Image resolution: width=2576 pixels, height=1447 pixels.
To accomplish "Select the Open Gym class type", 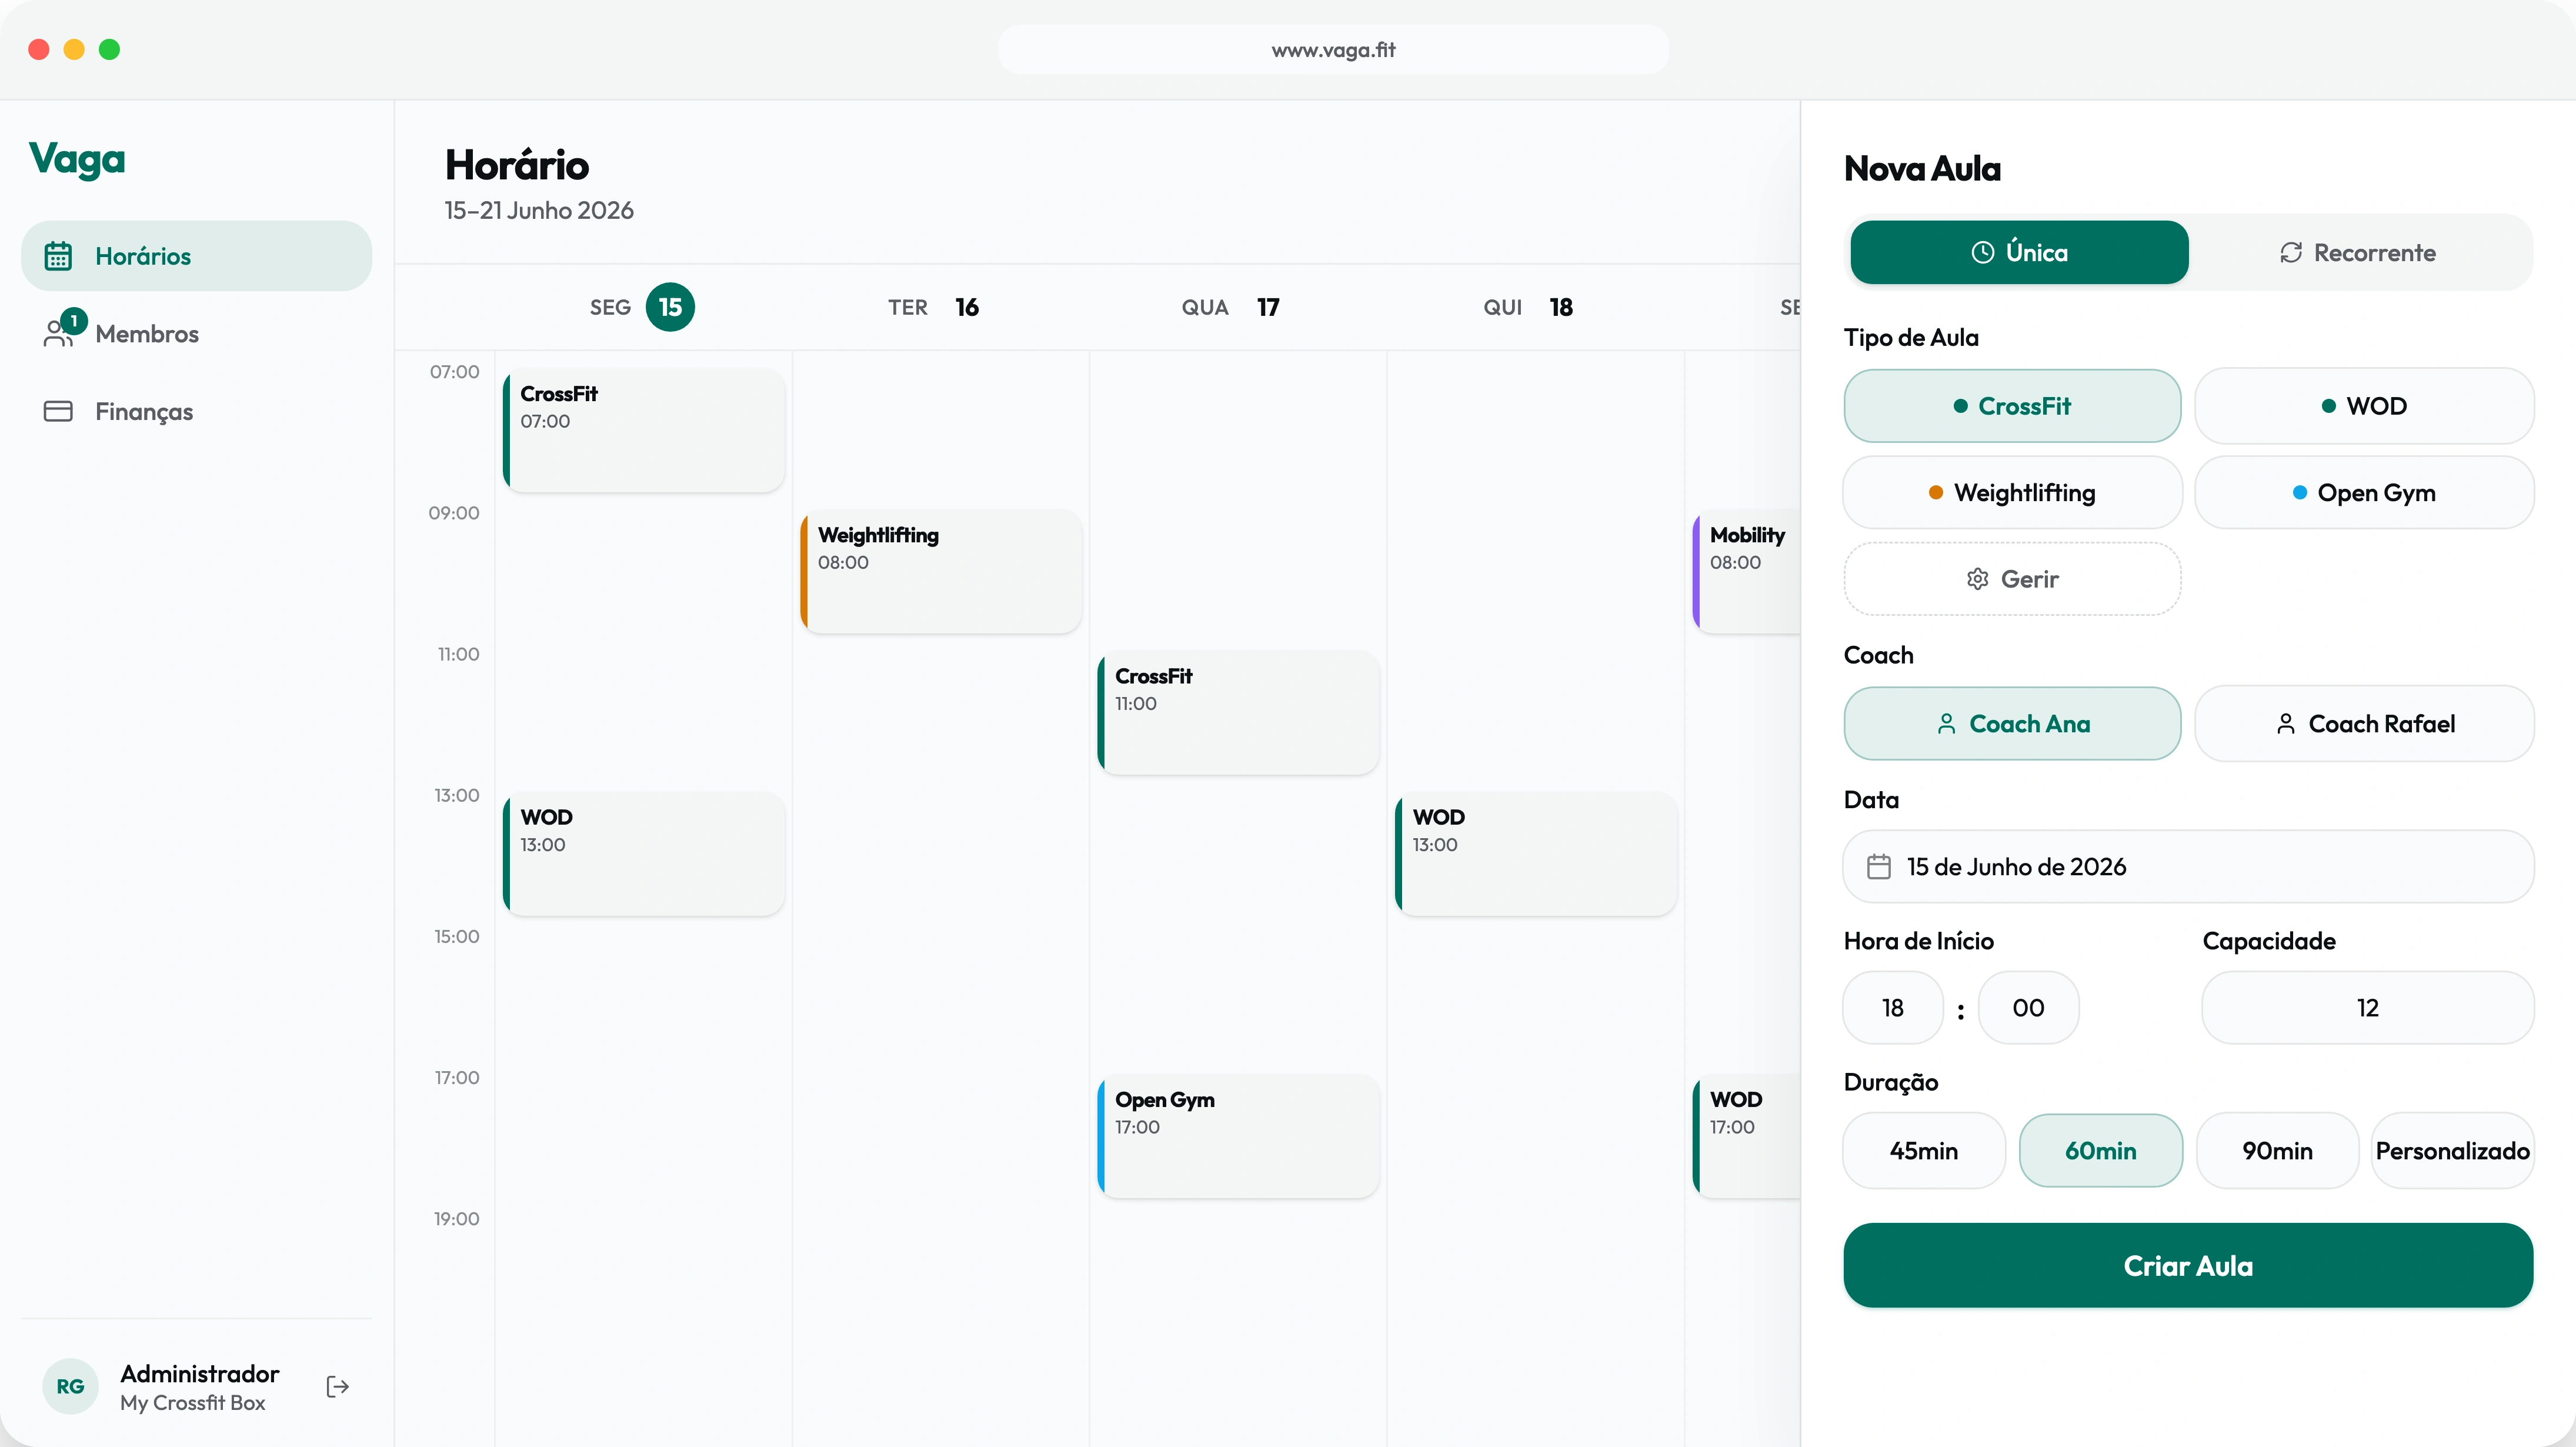I will (2364, 492).
